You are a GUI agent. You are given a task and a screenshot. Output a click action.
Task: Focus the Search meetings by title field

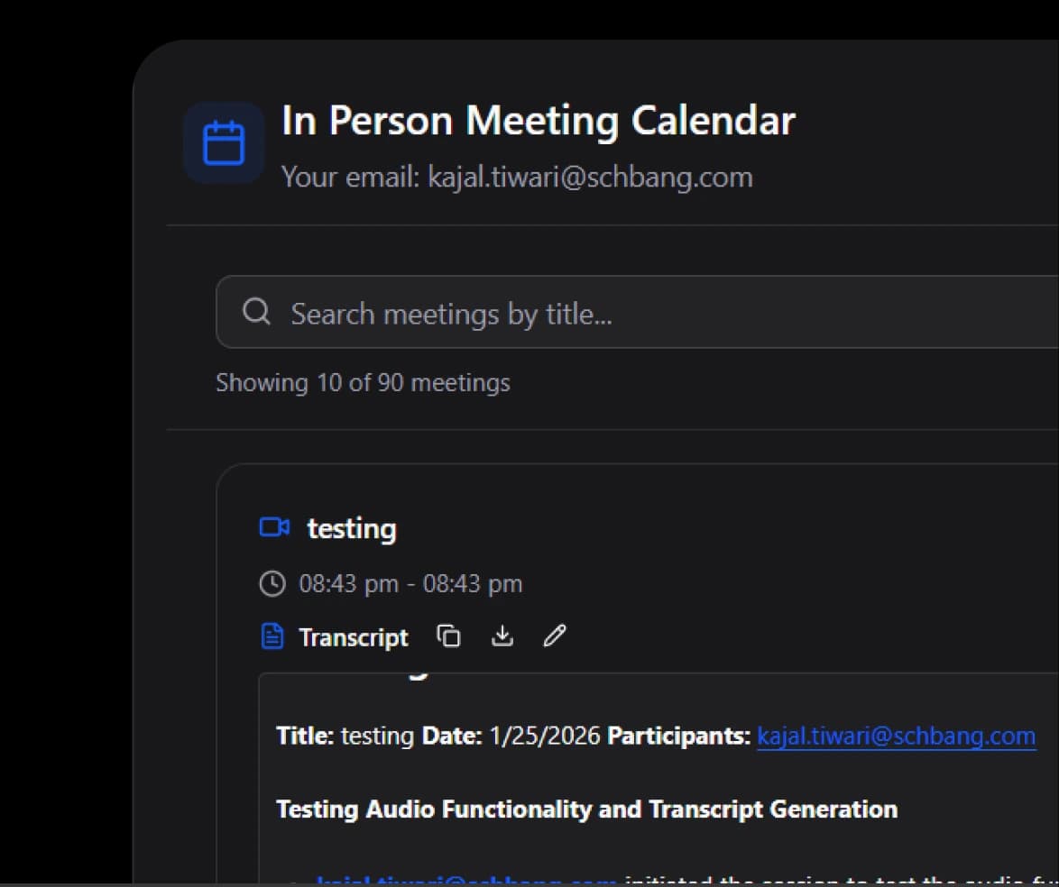[x=631, y=314]
